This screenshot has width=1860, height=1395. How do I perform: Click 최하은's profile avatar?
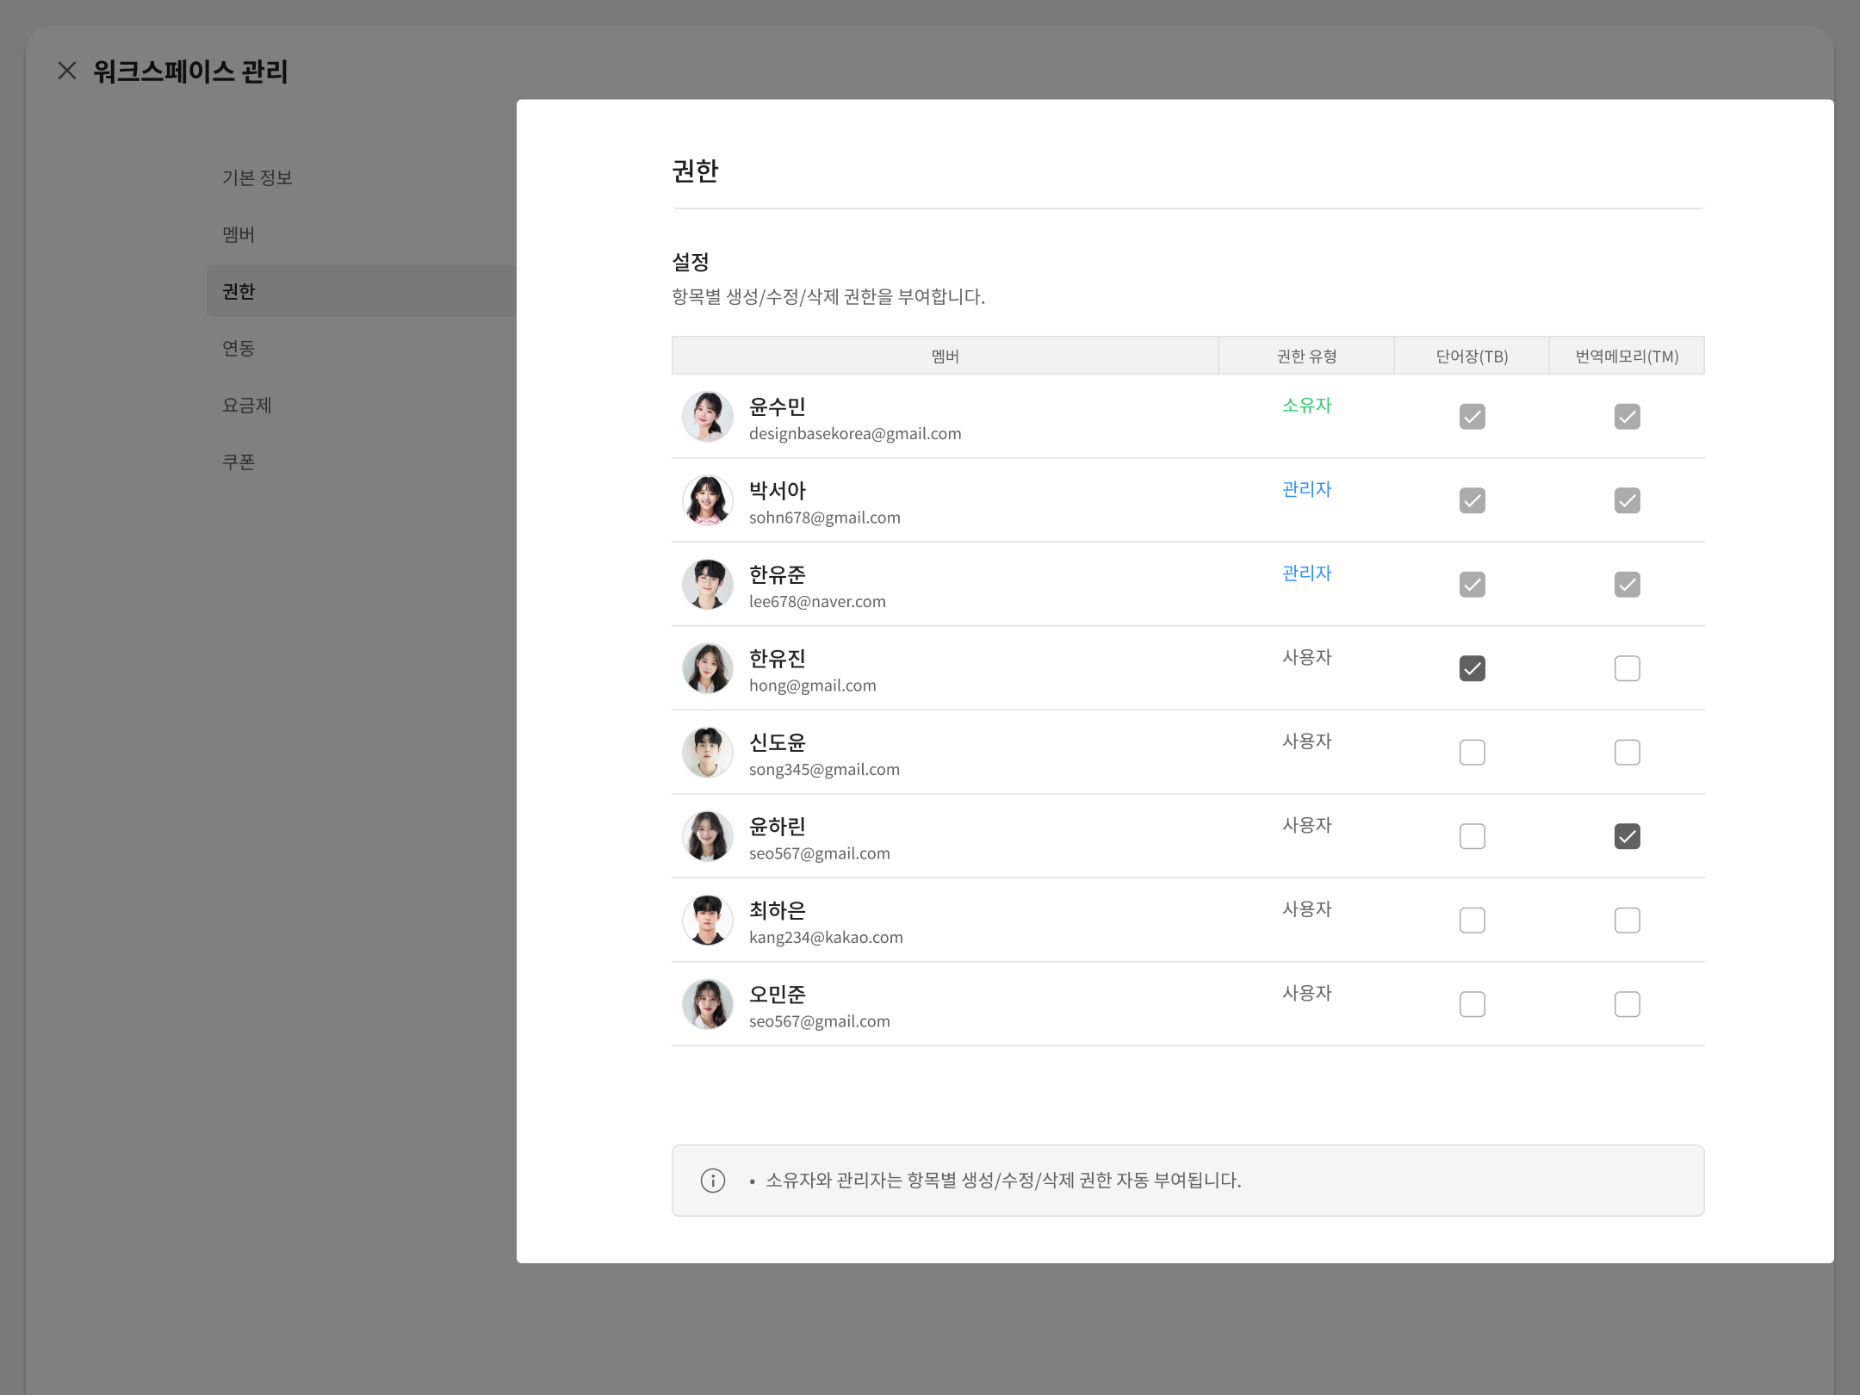tap(707, 921)
